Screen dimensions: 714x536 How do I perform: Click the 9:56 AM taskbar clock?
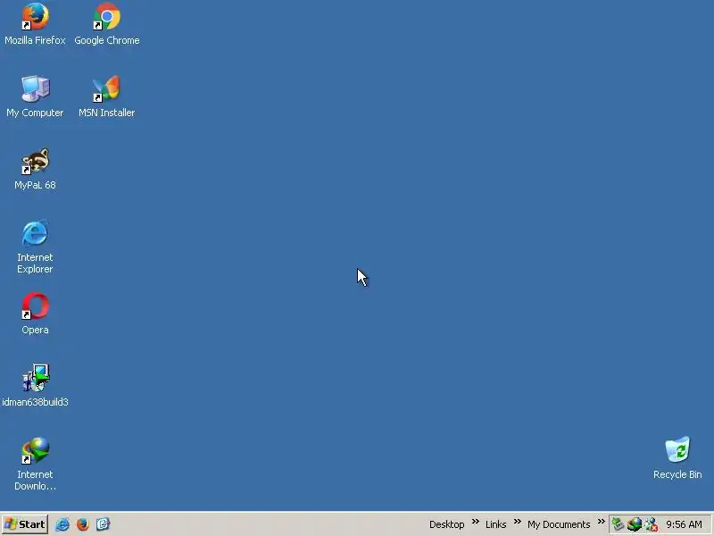coord(684,524)
